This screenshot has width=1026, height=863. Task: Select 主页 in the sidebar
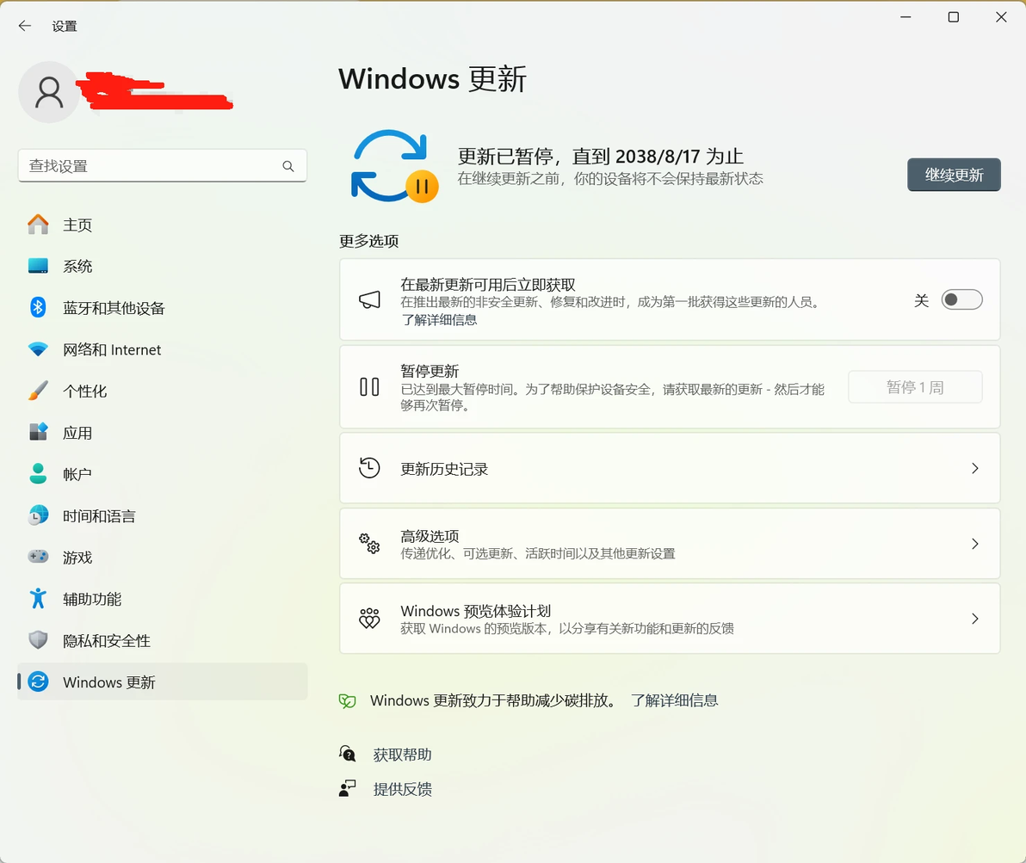[163, 225]
